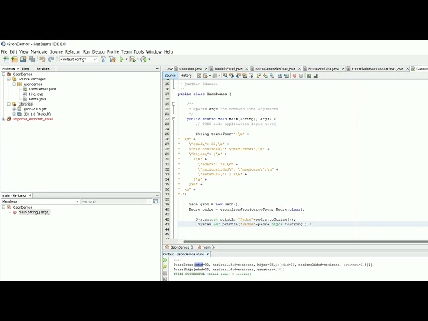Click the Last Edit icon in editor toolbar
Viewport: 428px width, 321px height.
[x=199, y=76]
